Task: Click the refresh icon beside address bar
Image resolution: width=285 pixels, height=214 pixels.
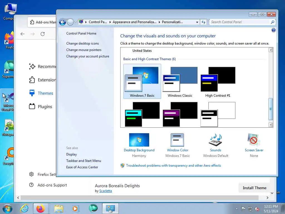Action: 203,22
